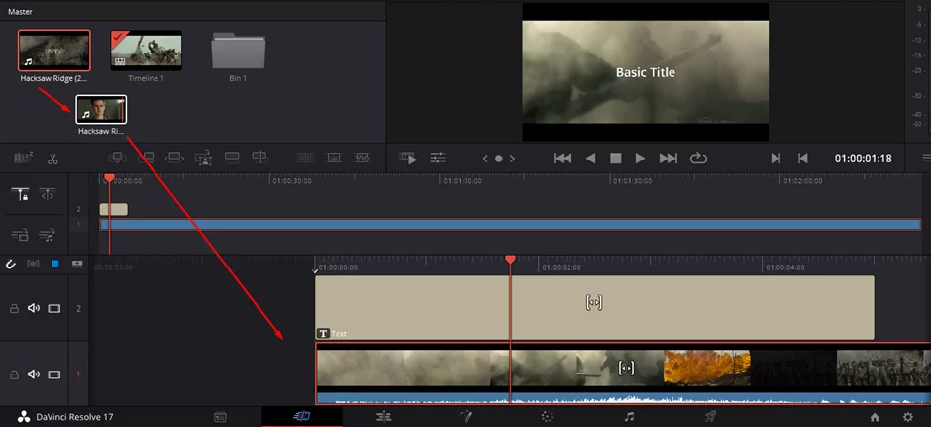Stop playback
The height and width of the screenshot is (427, 931).
tap(616, 158)
